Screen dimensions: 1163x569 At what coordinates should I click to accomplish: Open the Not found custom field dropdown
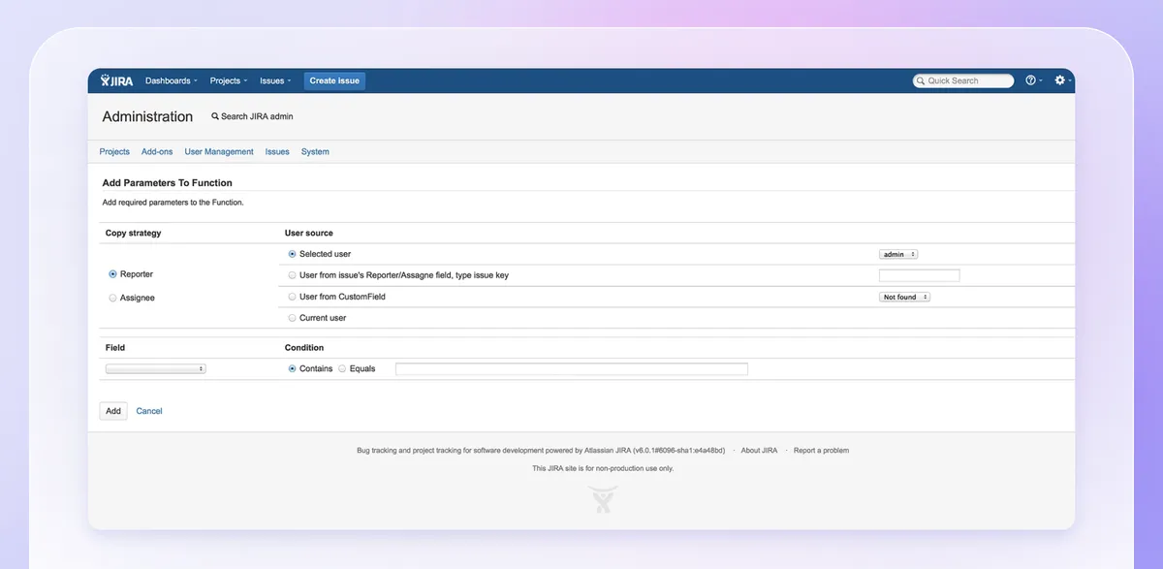coord(905,297)
